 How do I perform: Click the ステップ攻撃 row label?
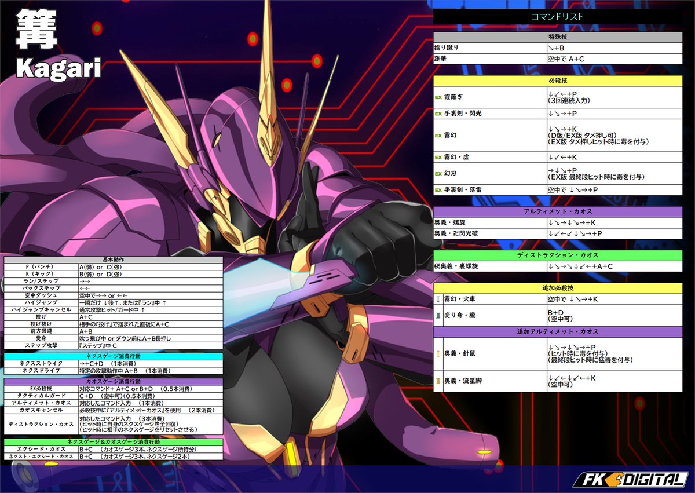(x=41, y=345)
